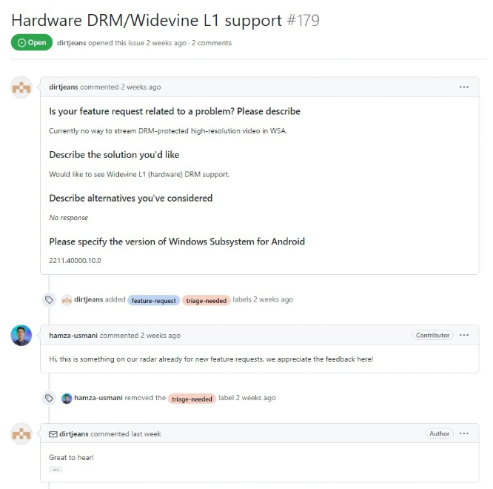Click text 'Great to hear!'
Image resolution: width=493 pixels, height=489 pixels.
click(x=71, y=458)
